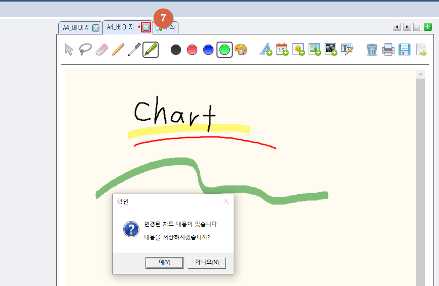Delete with the trash can icon
The image size is (439, 286).
[372, 49]
